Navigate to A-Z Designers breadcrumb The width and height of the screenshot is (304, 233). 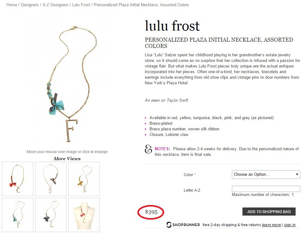pos(55,5)
